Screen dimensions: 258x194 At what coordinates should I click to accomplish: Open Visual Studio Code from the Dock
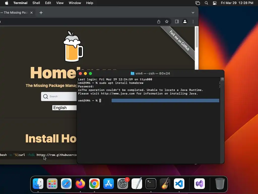(179, 184)
